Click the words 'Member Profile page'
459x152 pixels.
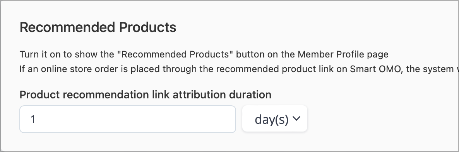click(343, 54)
